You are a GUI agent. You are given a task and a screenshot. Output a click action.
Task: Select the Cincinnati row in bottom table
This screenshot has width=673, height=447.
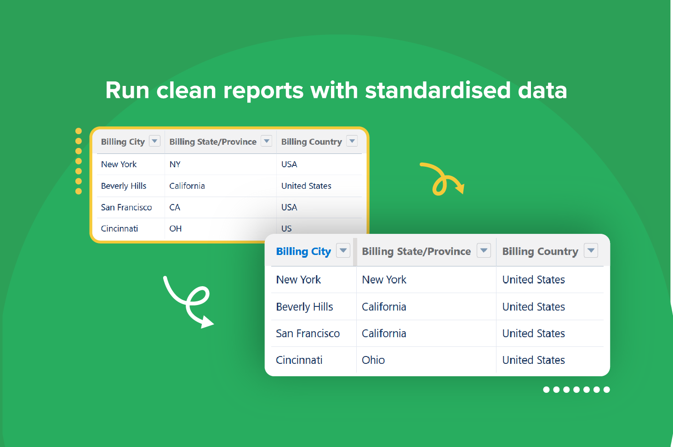click(299, 360)
